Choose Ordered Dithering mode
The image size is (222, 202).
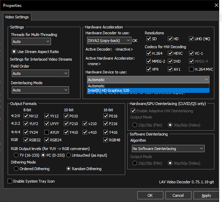click(16, 169)
